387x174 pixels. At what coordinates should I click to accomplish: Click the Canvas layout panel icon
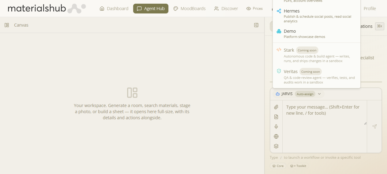pyautogui.click(x=7, y=25)
